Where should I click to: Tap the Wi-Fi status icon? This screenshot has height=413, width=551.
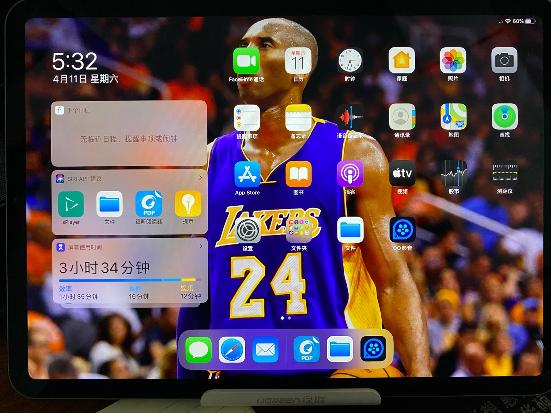click(508, 21)
